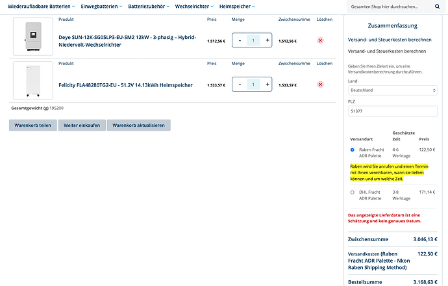Click the Deye unit price 1.512,56 €
Viewport: 448px width, 286px height.
216,41
